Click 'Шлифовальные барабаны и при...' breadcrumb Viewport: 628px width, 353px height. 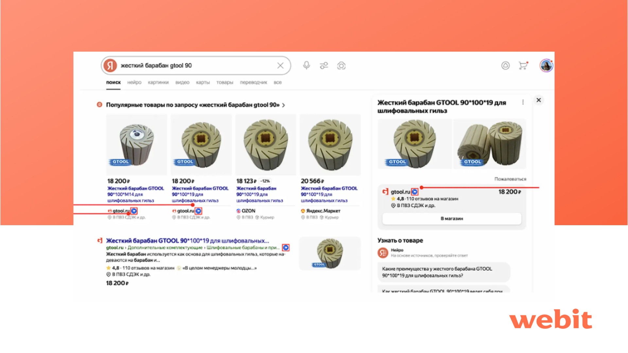click(243, 248)
